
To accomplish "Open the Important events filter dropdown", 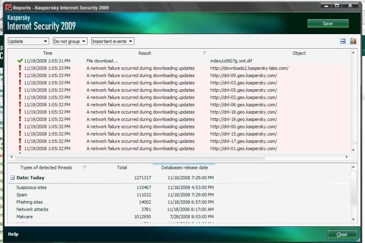I will (x=113, y=41).
